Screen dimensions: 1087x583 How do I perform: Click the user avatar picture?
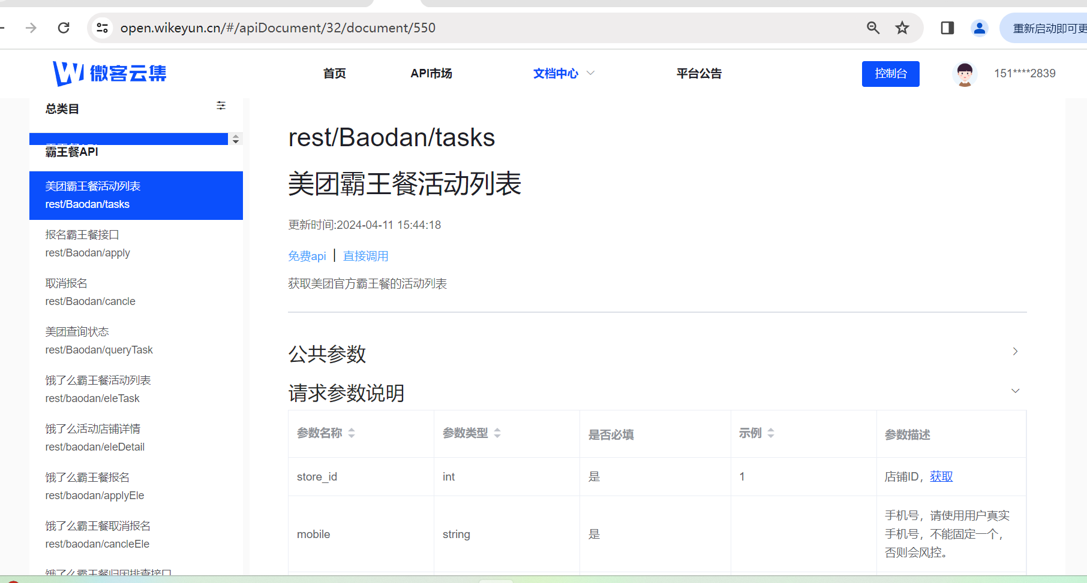pyautogui.click(x=965, y=74)
